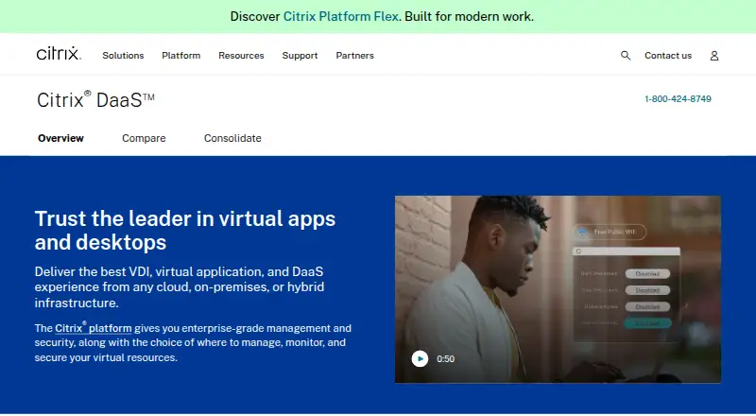The image size is (756, 416).
Task: Open the Resources menu
Action: tap(241, 56)
